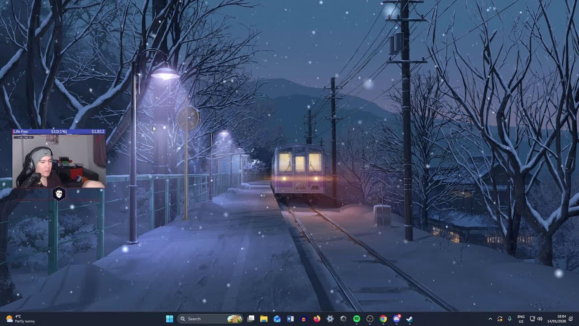Open the notifications bell icon
The width and height of the screenshot is (579, 326).
coord(571,319)
